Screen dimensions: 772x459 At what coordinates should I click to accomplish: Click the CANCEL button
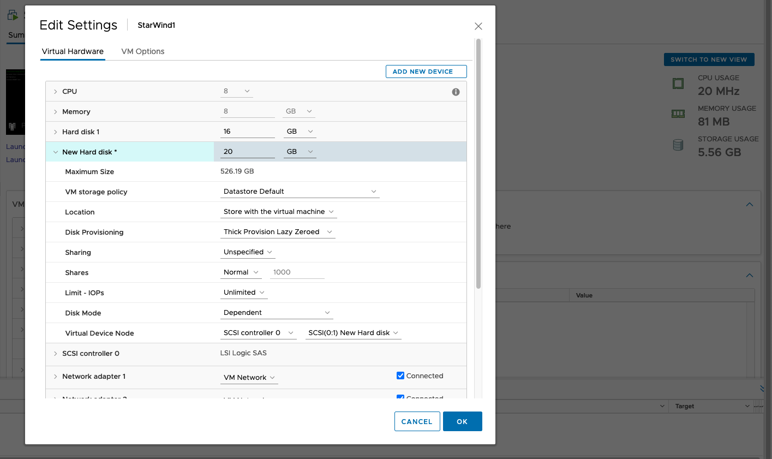point(417,421)
